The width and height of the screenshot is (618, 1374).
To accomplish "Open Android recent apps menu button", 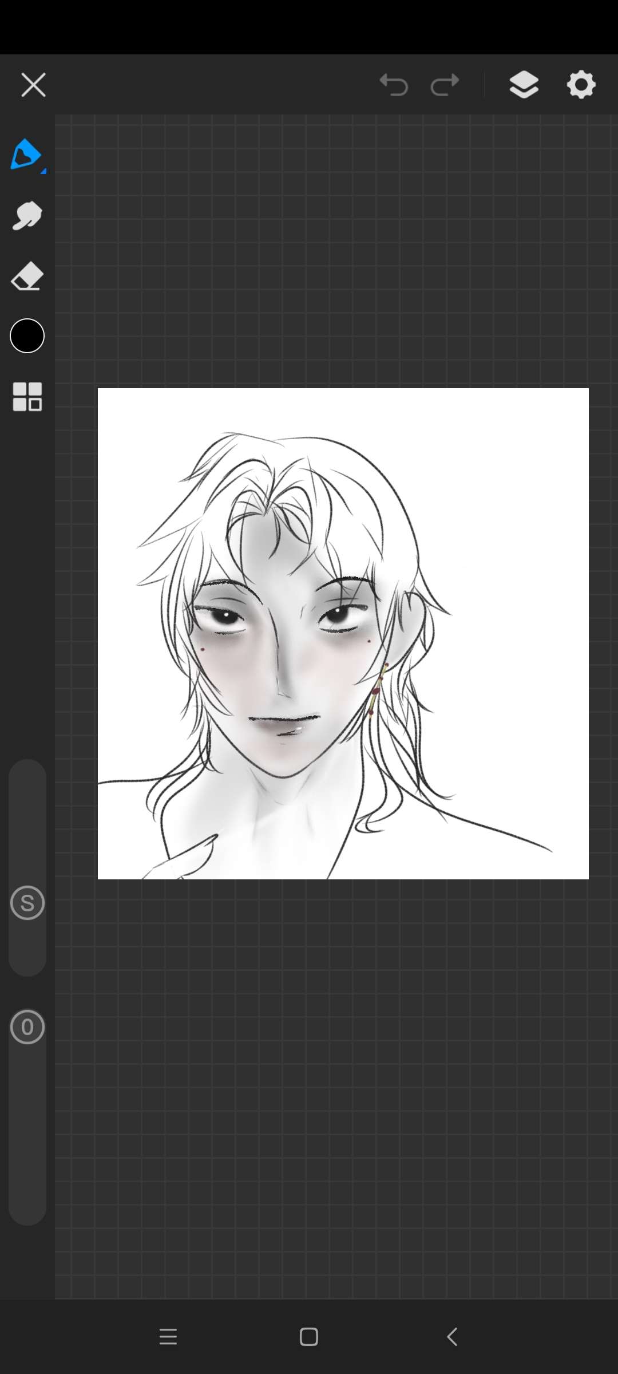I will [x=168, y=1337].
